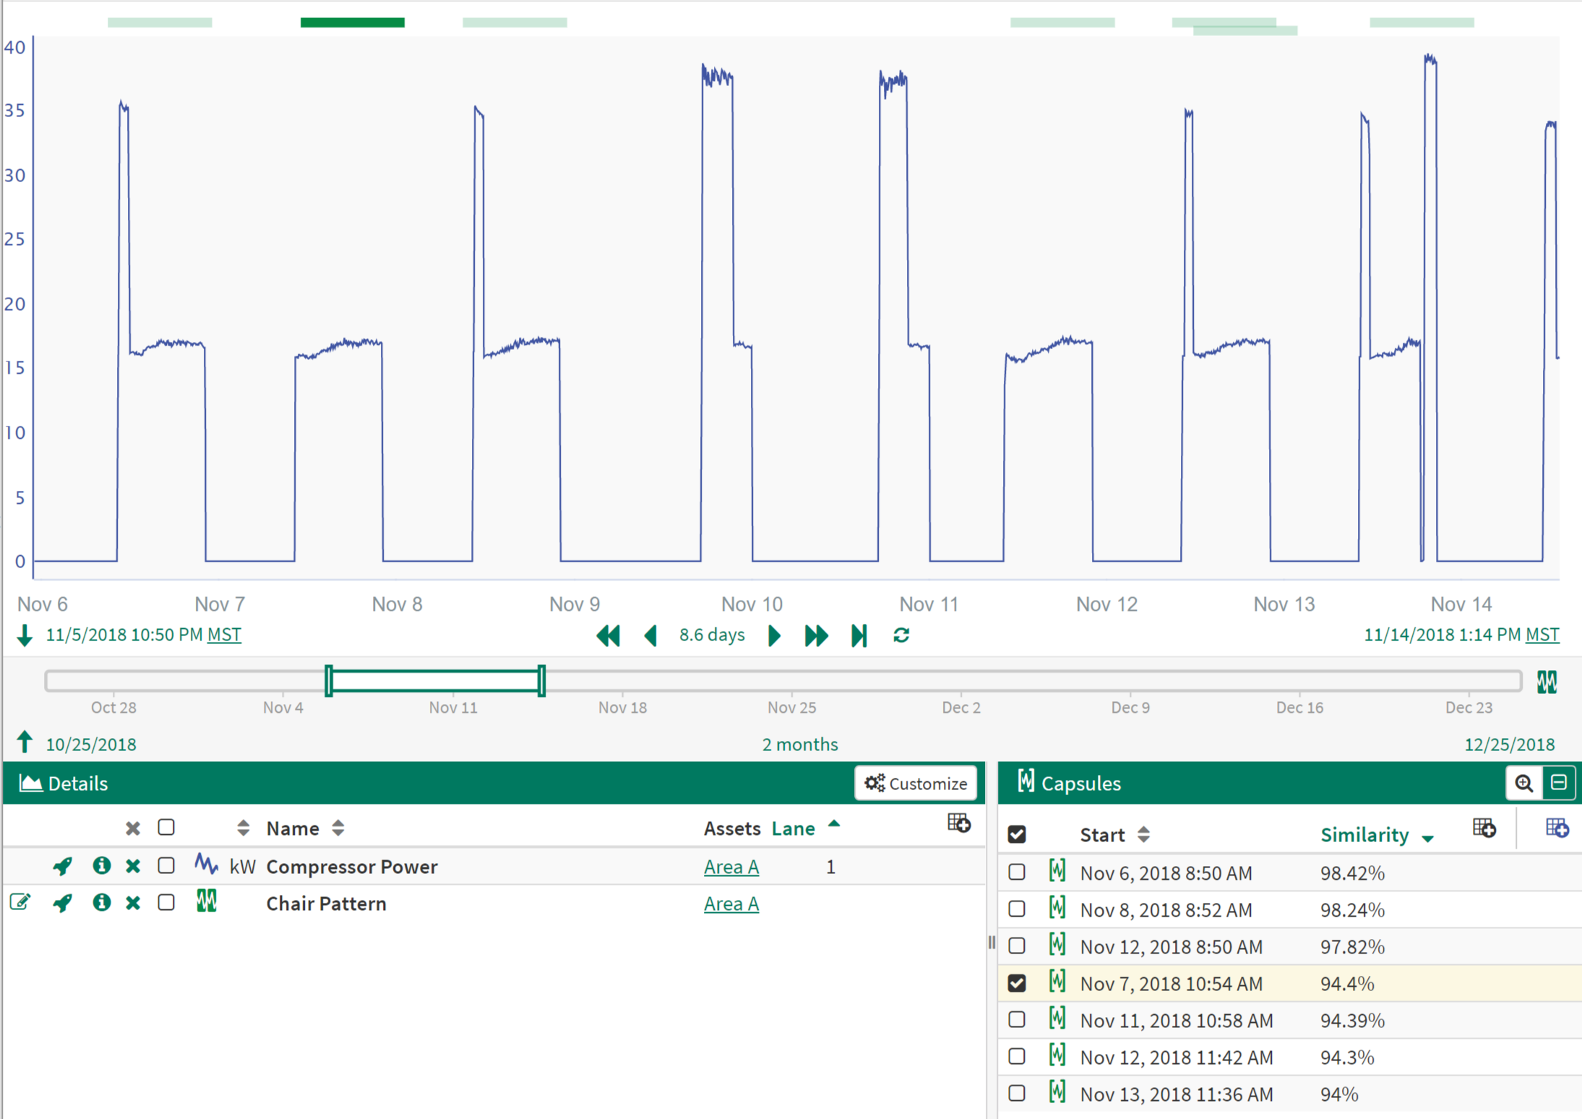Remove Chair Pattern with X icon
1582x1119 pixels.
(x=132, y=903)
